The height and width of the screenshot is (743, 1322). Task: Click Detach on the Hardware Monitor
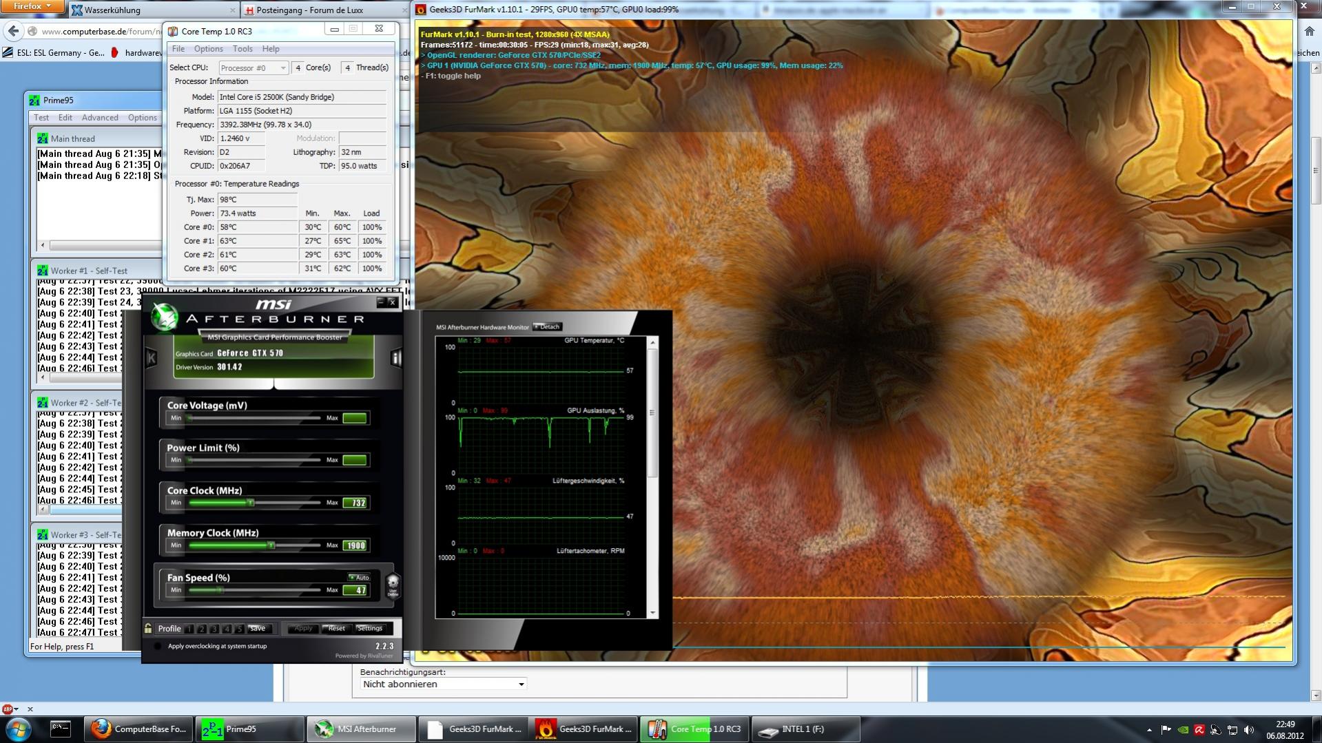[548, 326]
